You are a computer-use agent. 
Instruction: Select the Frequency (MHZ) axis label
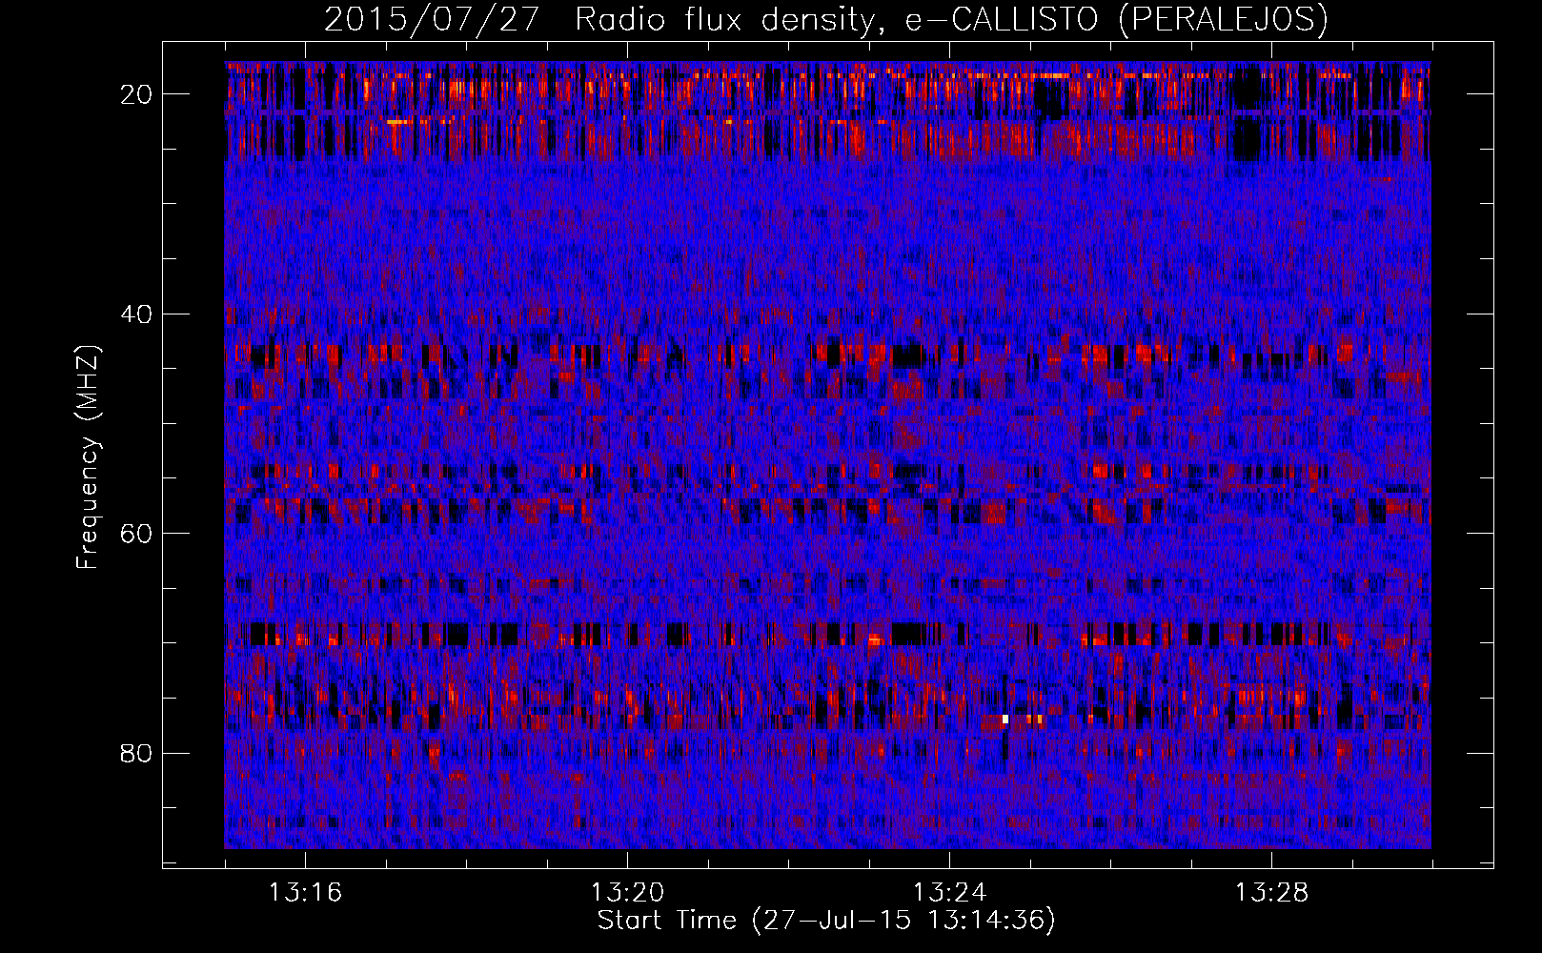pyautogui.click(x=88, y=457)
